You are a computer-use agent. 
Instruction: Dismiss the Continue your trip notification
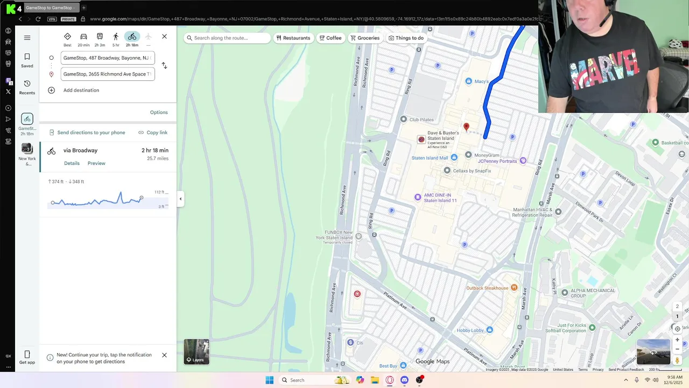(x=164, y=355)
